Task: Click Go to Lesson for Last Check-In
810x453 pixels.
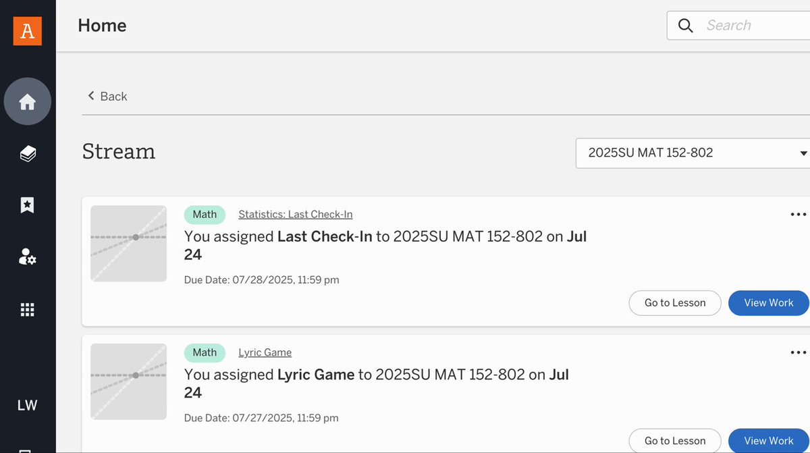Action: coord(675,303)
